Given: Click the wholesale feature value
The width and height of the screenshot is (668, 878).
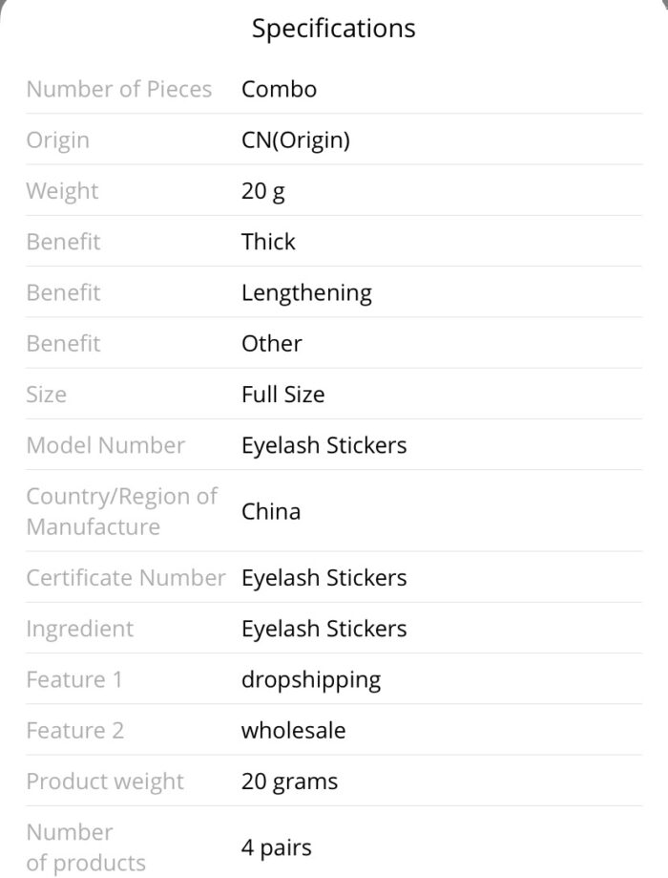Looking at the screenshot, I should tap(294, 731).
